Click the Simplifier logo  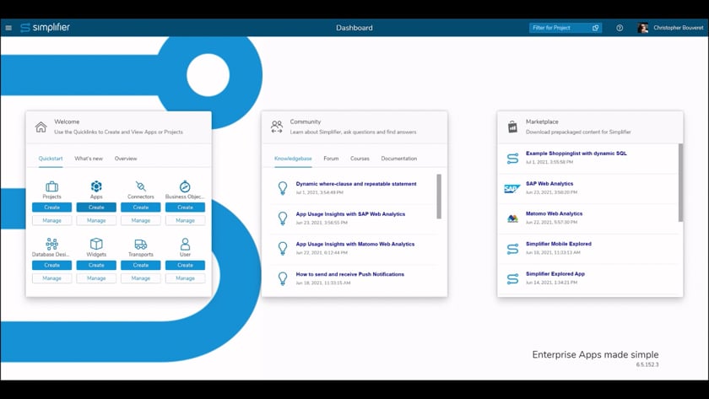(46, 28)
